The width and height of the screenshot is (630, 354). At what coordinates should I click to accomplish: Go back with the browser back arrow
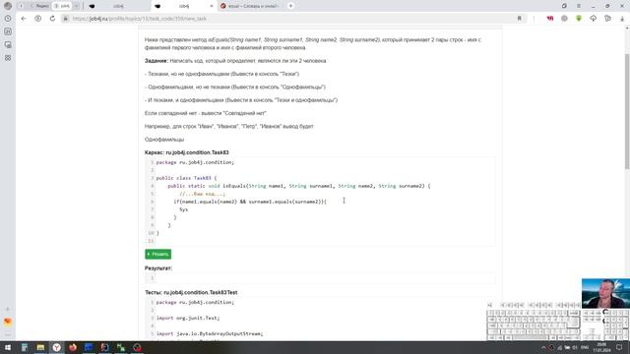(24, 19)
